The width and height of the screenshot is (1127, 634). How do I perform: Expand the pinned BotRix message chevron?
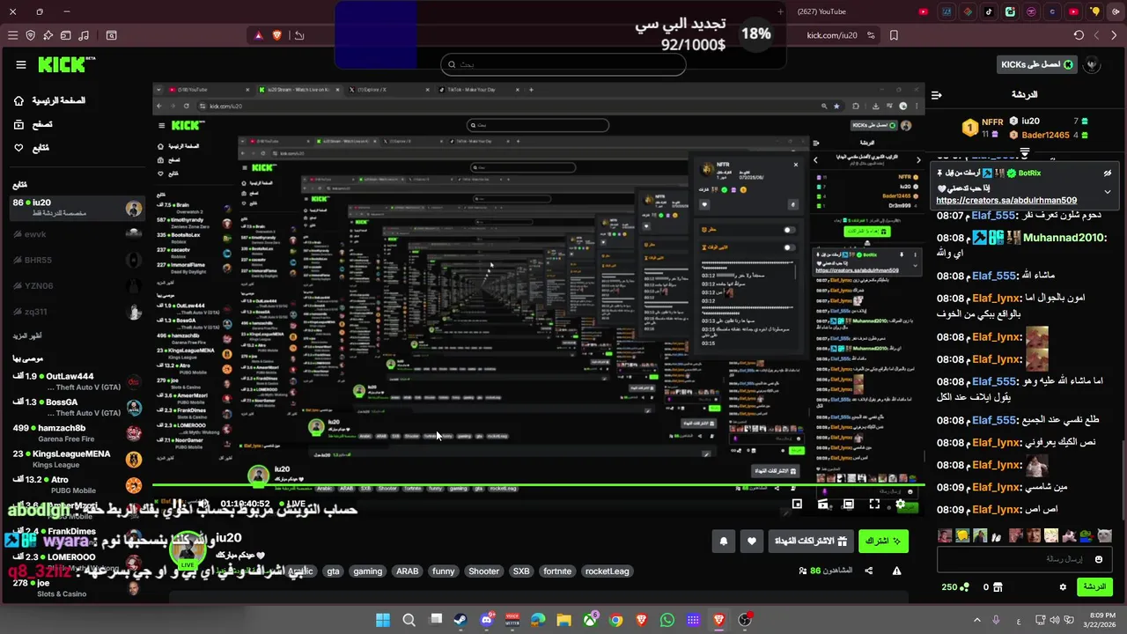(x=1108, y=191)
